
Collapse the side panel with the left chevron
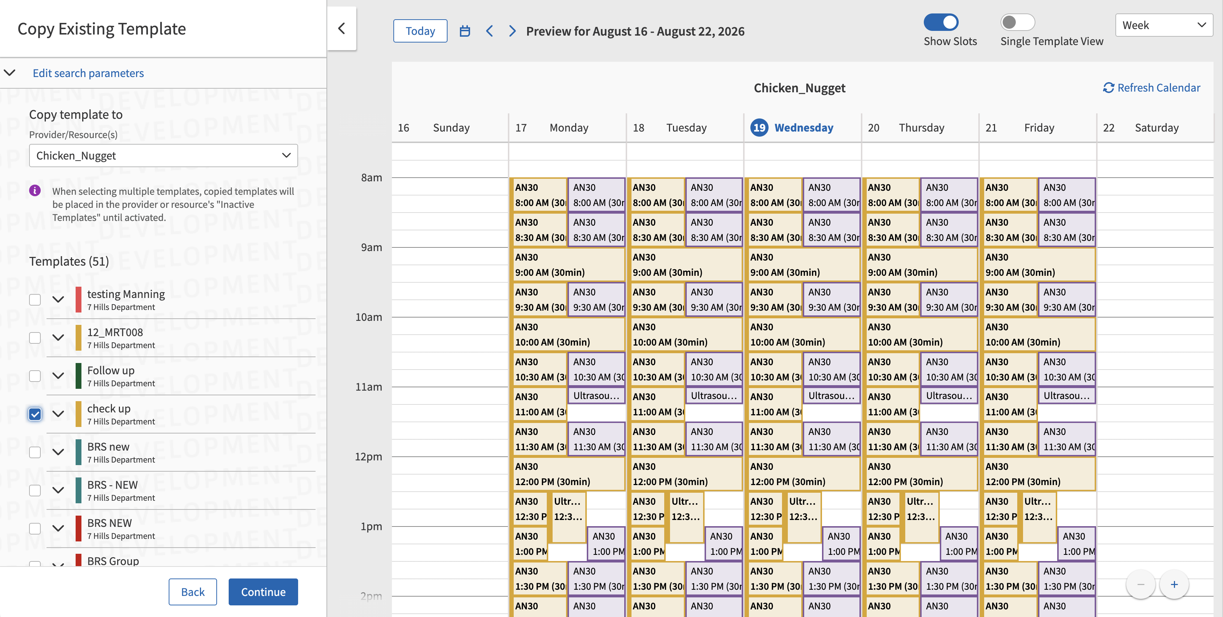(341, 28)
